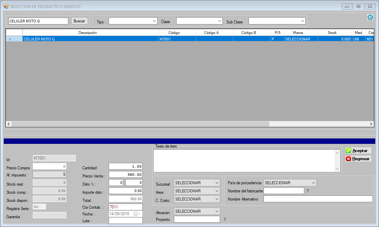Click the Importe dsto field
This screenshot has width=379, height=227.
coord(125,191)
